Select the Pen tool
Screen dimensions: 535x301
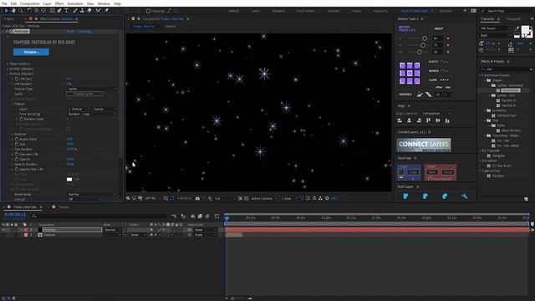point(59,11)
